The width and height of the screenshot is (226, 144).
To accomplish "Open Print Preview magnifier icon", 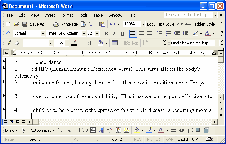I will tap(83, 24).
